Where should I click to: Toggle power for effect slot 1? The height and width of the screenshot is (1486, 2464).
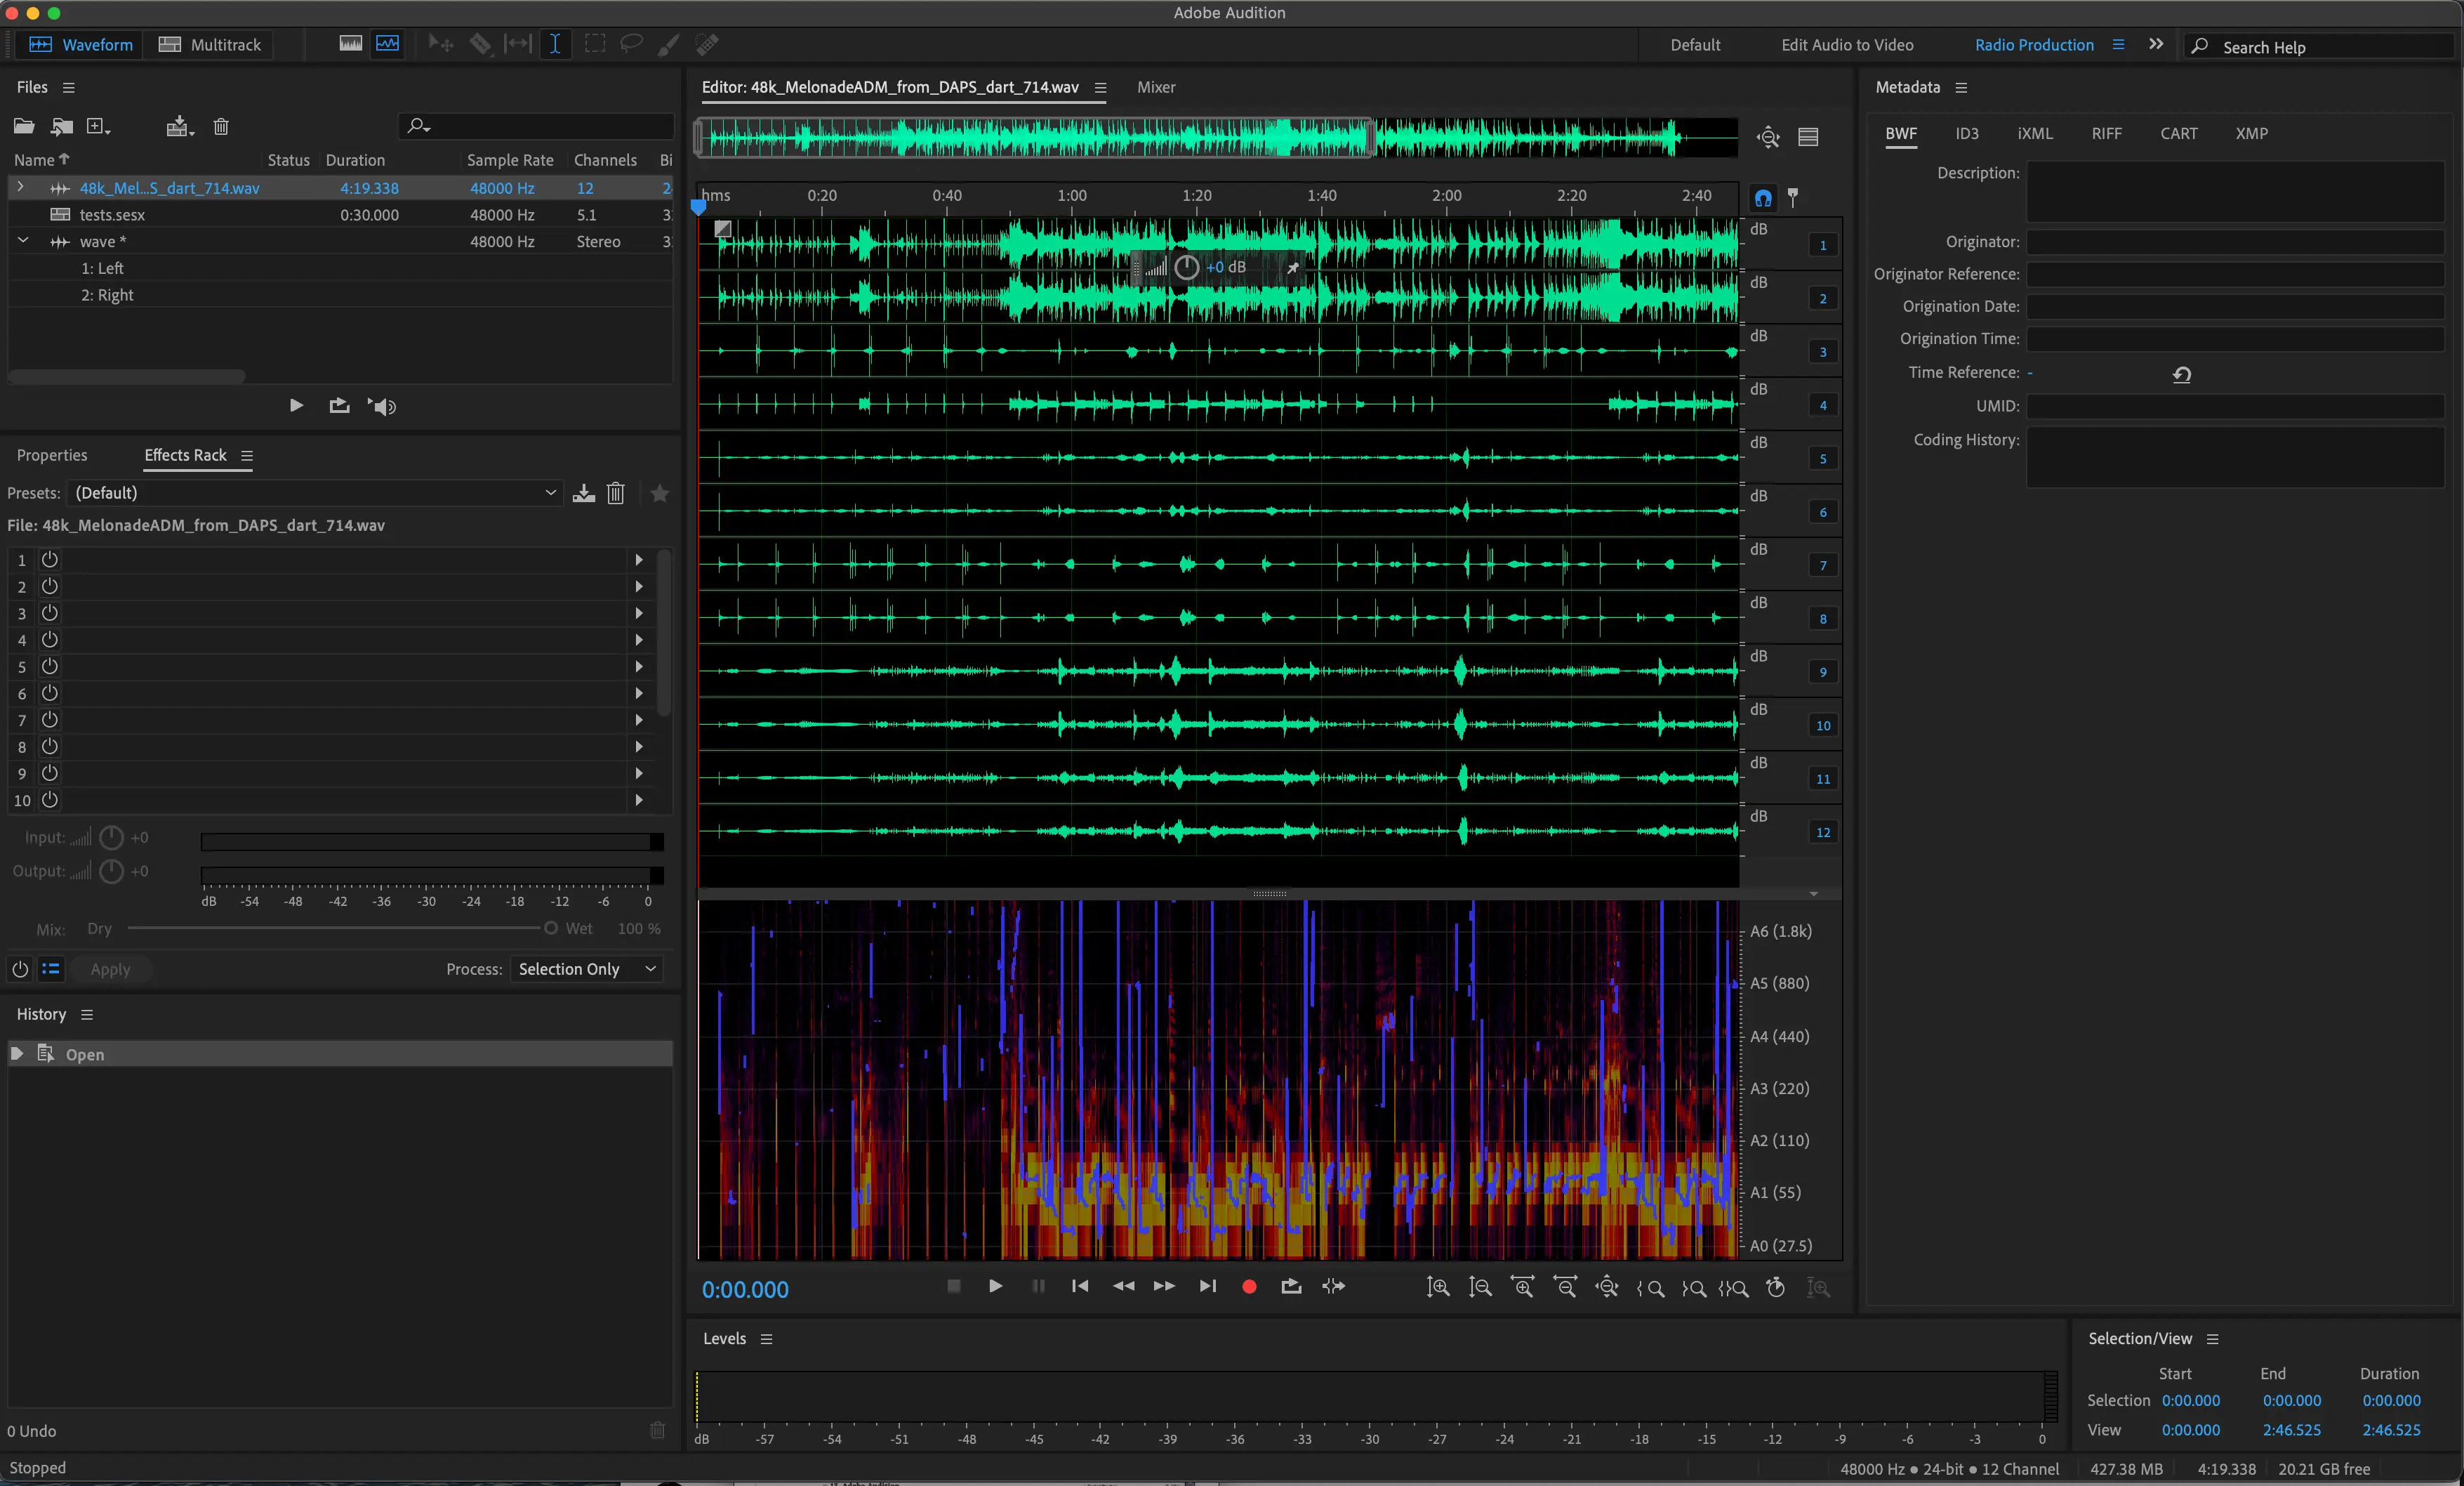(50, 560)
